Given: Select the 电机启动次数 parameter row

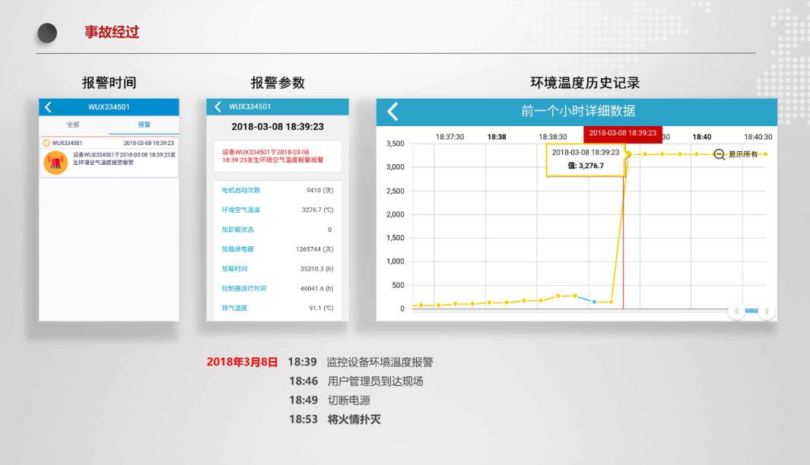Looking at the screenshot, I should (277, 190).
